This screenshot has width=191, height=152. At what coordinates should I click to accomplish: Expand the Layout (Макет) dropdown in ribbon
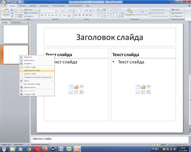click(x=29, y=10)
